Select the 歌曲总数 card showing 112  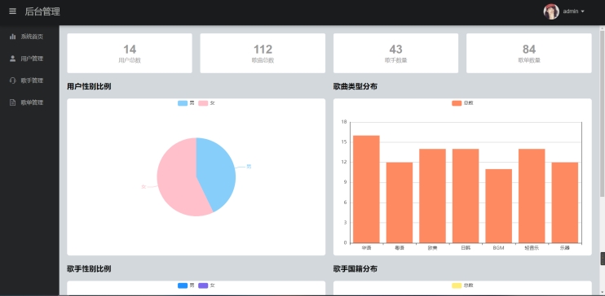tap(263, 53)
